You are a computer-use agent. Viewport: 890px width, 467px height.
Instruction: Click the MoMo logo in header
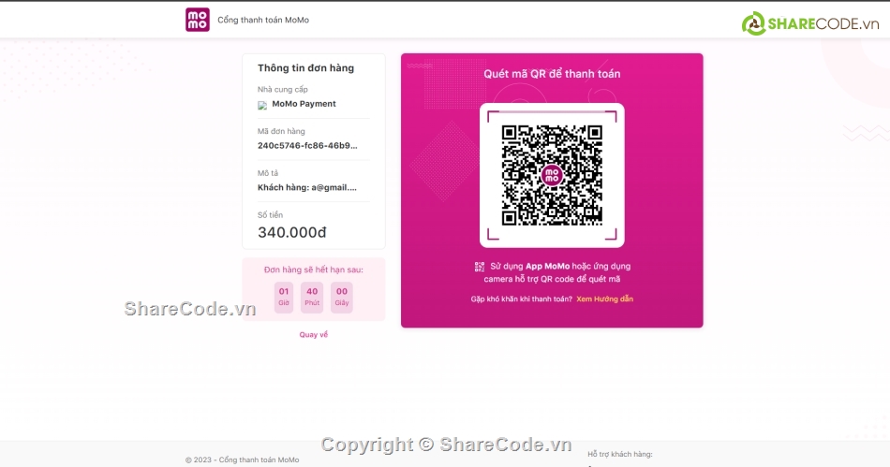pos(198,20)
